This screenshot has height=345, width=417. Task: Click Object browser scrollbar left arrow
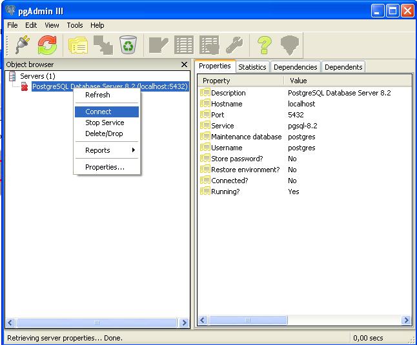10,322
